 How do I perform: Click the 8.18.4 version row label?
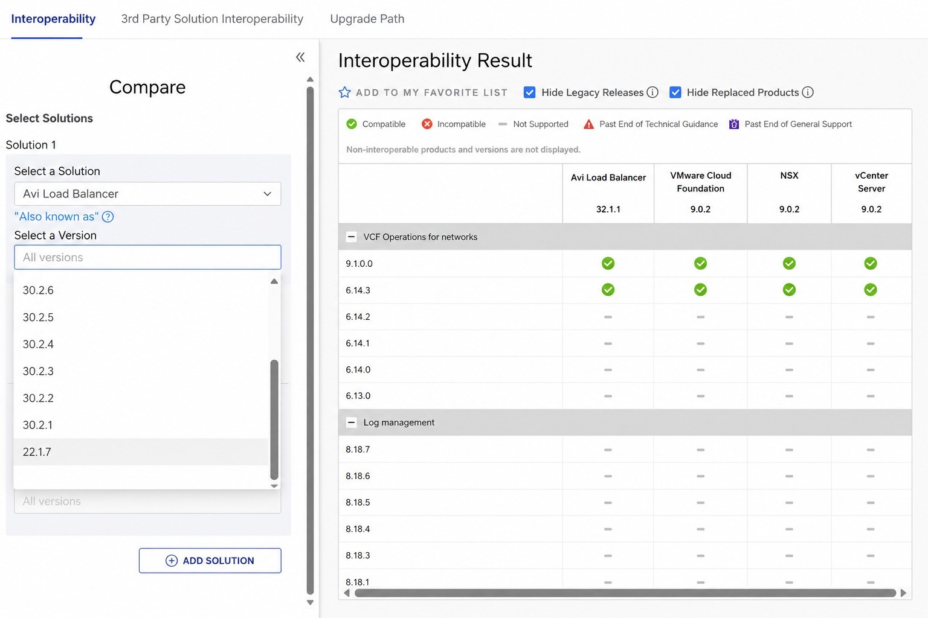tap(358, 529)
